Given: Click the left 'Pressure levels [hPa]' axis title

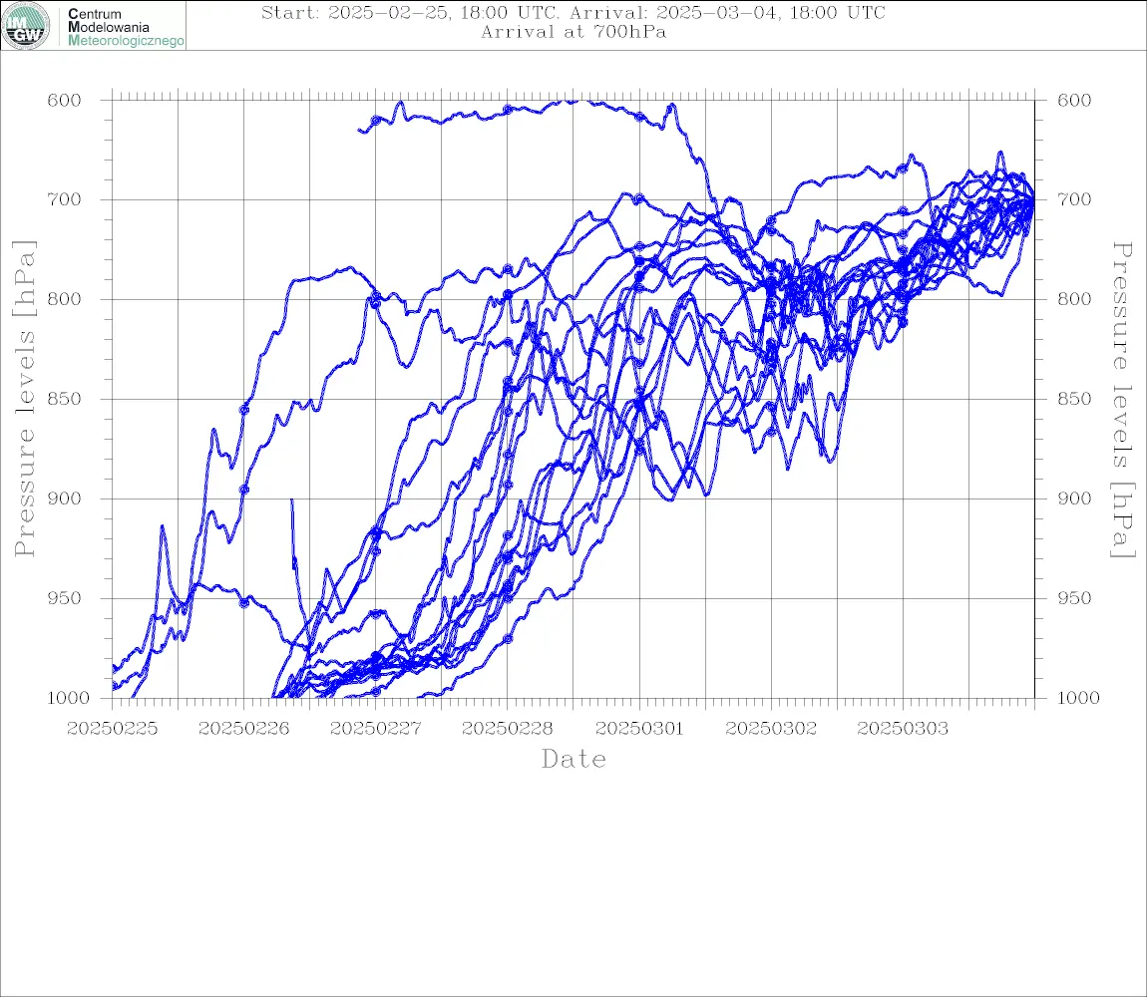Looking at the screenshot, I should (24, 399).
